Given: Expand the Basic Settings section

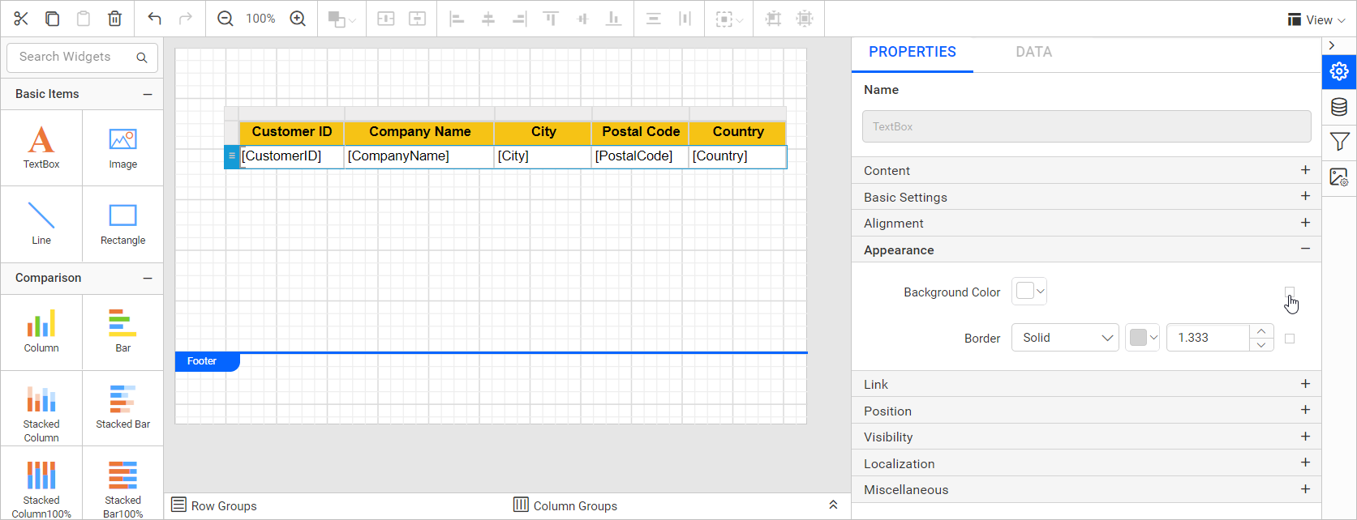Looking at the screenshot, I should coord(1086,197).
